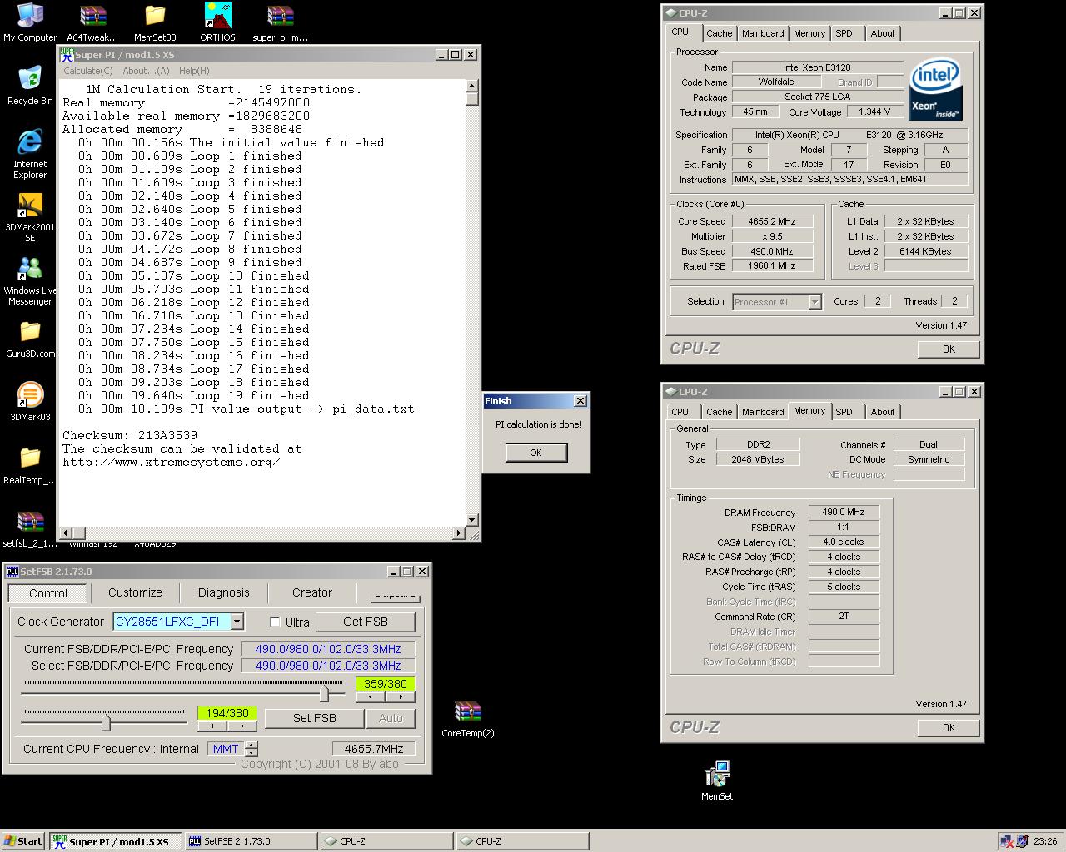Screen dimensions: 1066x852
Task: Open the Start menu
Action: pos(23,841)
